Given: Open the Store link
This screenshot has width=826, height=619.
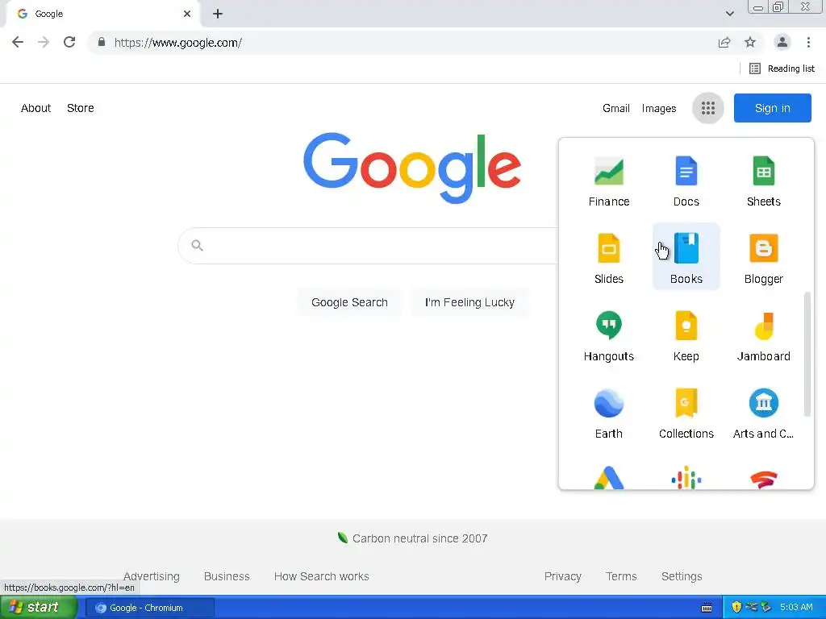Looking at the screenshot, I should click(x=80, y=108).
